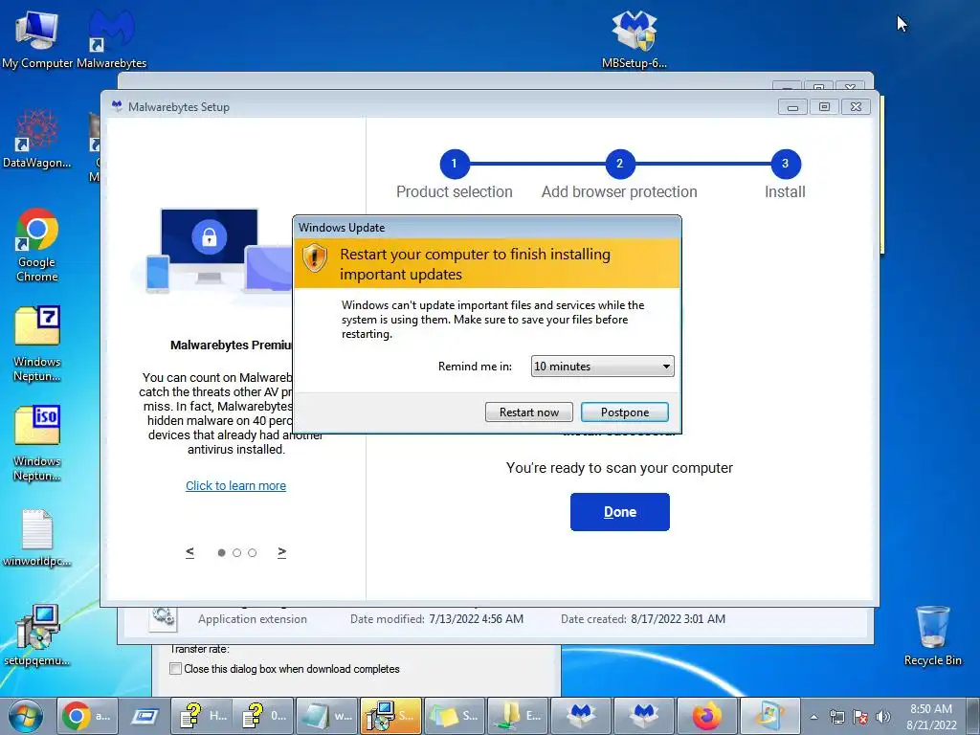The image size is (980, 735).
Task: Switch to the Windows Update taskbar button
Action: pyautogui.click(x=770, y=716)
